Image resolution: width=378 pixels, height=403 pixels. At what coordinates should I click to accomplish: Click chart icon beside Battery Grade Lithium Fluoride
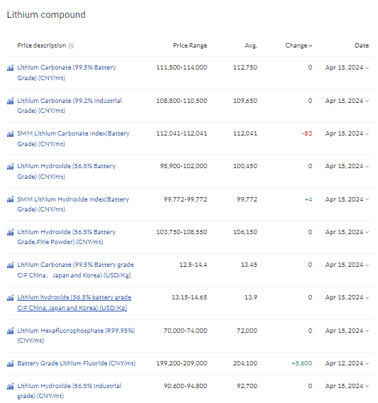10,364
